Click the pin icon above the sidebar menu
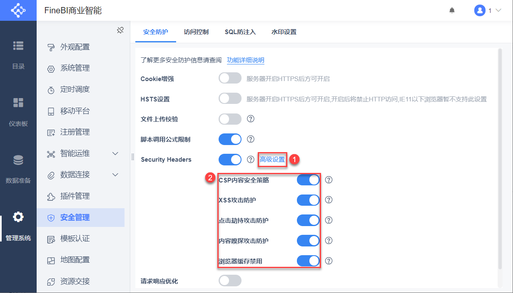513x293 pixels. click(x=120, y=30)
